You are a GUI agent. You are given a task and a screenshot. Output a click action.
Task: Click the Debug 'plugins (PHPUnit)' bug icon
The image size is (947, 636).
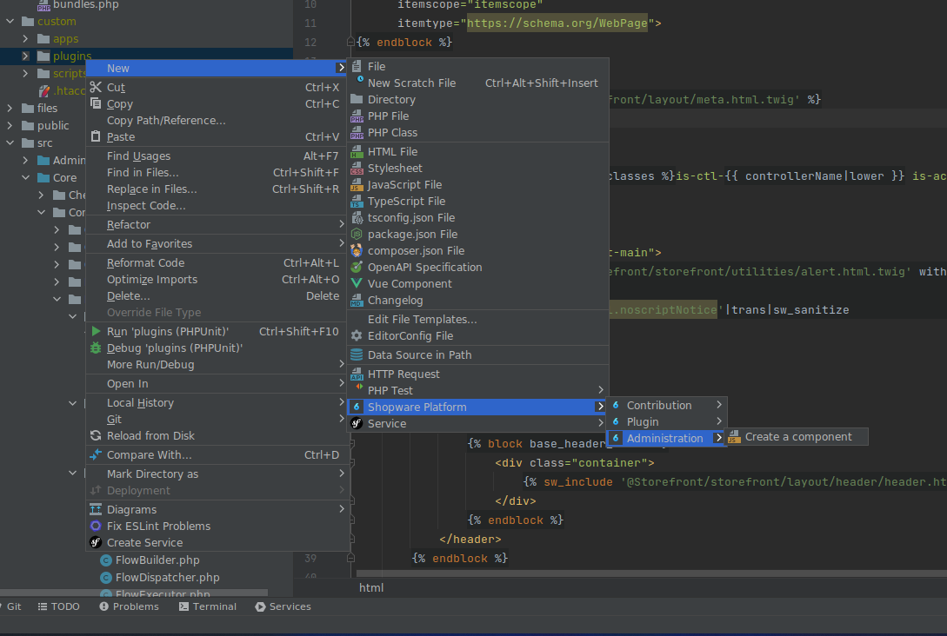pos(96,348)
